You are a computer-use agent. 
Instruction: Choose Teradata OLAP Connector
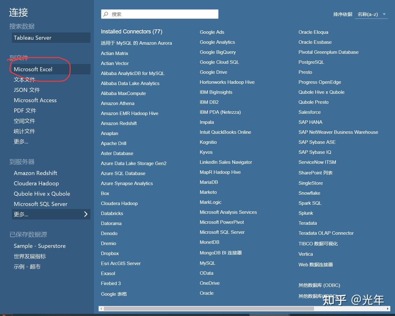click(326, 233)
